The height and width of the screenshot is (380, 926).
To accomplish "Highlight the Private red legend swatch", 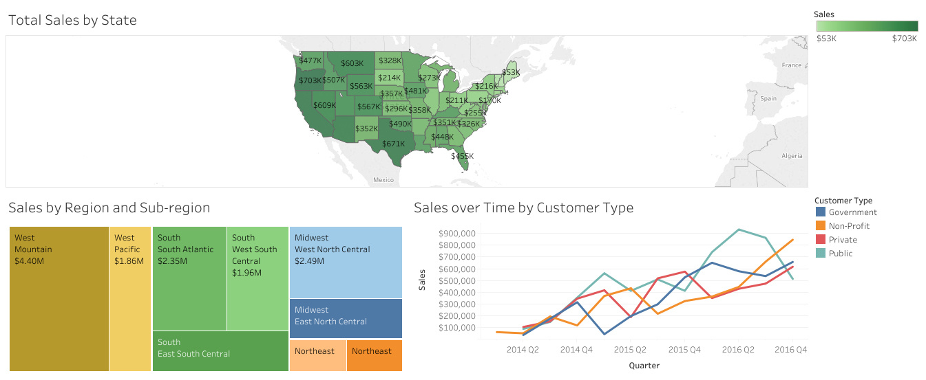I will tap(820, 240).
